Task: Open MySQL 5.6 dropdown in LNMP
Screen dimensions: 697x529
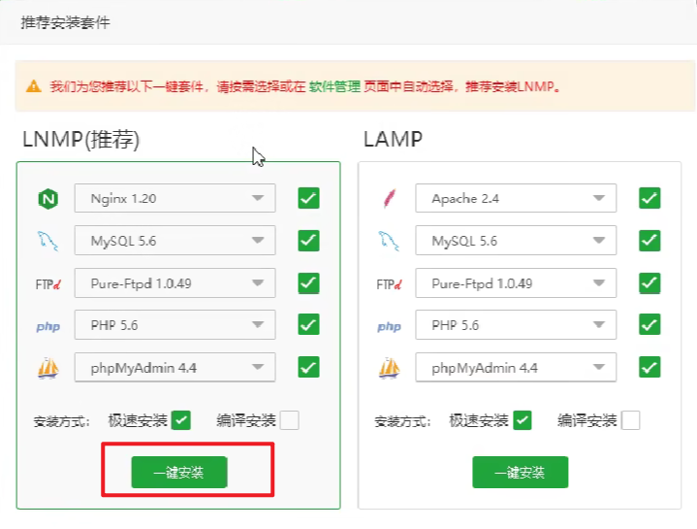Action: point(175,241)
